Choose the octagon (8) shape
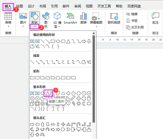This screenshot has height=139, width=163. point(89,93)
